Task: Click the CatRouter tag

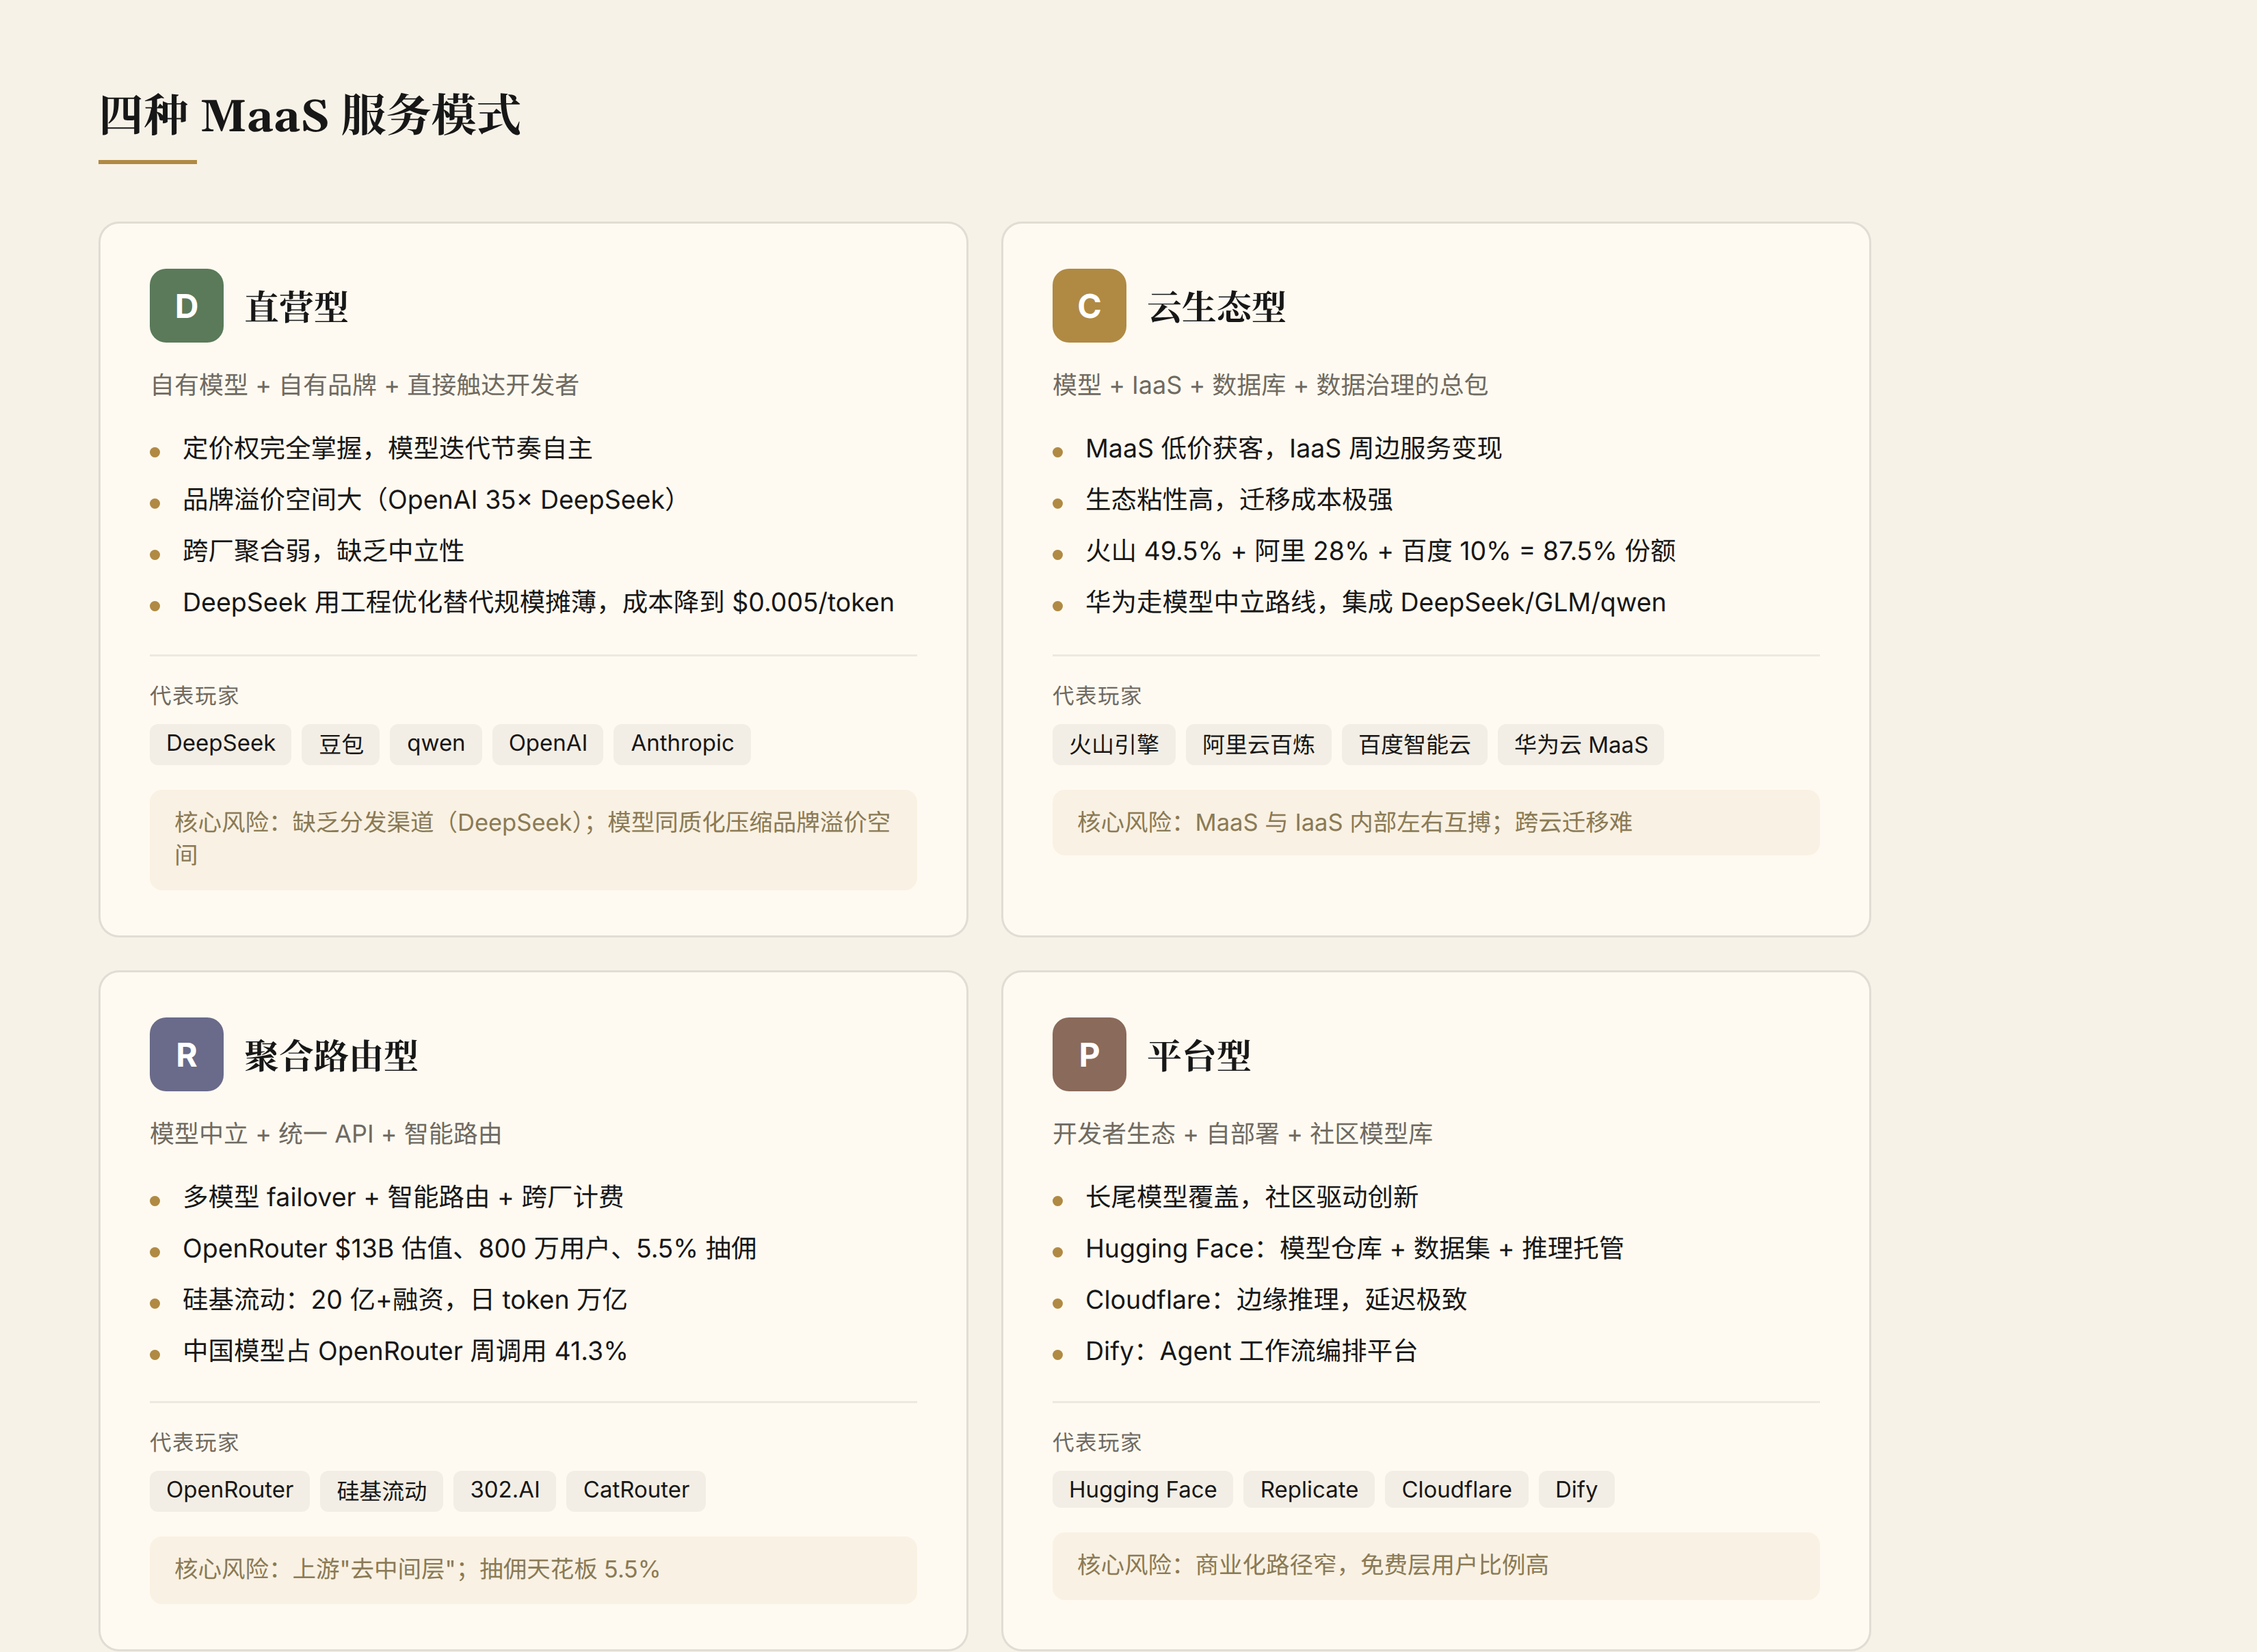Action: click(636, 1490)
